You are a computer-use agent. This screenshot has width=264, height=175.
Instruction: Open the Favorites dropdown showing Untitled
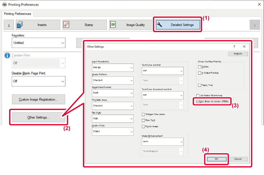pos(39,43)
